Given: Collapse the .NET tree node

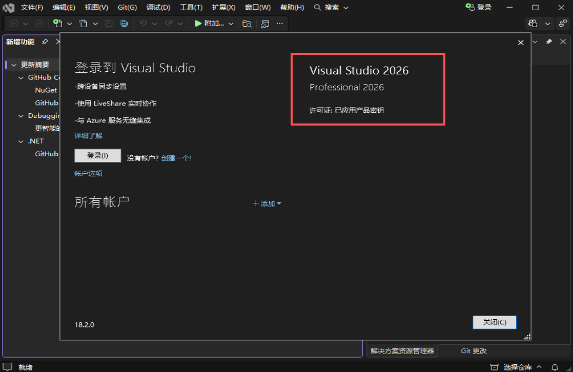Looking at the screenshot, I should tap(21, 141).
